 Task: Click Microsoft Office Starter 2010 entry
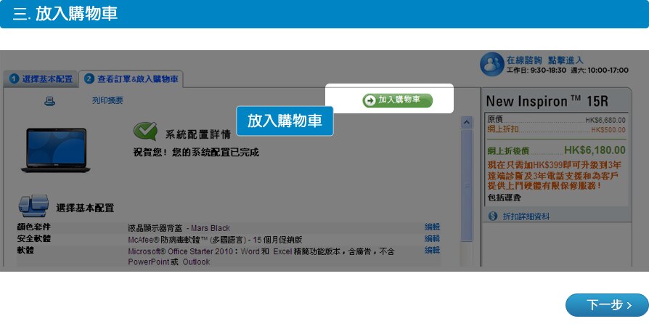click(261, 256)
